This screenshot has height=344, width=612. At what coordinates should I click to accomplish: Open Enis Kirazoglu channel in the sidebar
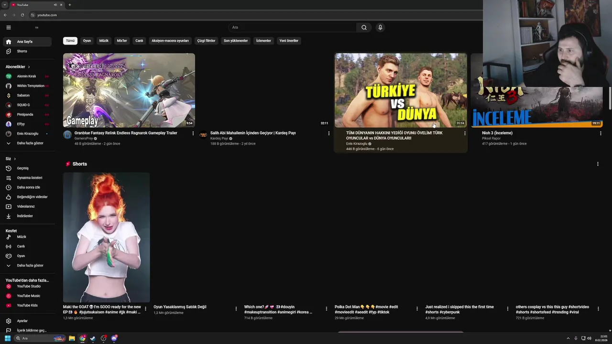point(27,134)
